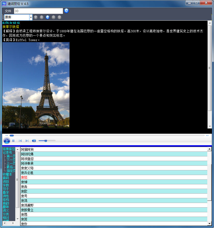
Task: Click the 文件 input field showing 30
Action: coord(38,11)
